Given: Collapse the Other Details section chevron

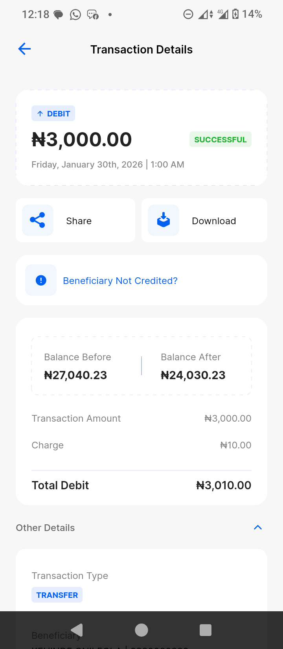Looking at the screenshot, I should pos(258,527).
